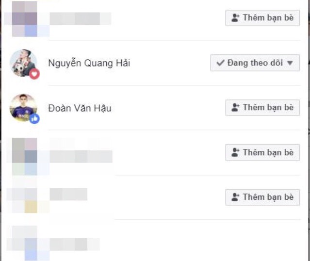Click the blurred avatar in the last row
The width and height of the screenshot is (310, 261).
coord(28,243)
